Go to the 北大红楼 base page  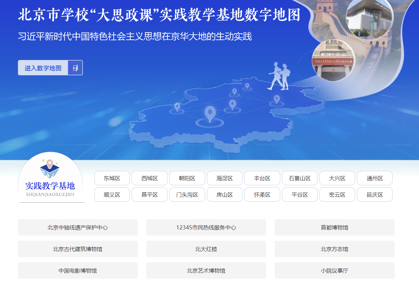point(206,249)
